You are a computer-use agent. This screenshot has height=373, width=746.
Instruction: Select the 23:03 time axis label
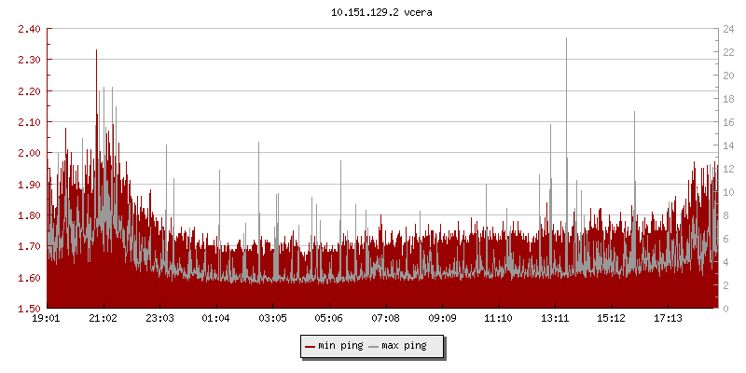[x=159, y=319]
